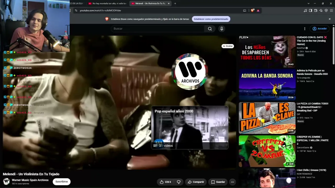Dismiss the Brave default browser banner

330,19
